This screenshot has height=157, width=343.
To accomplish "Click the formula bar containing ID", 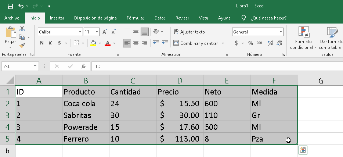I will tap(217, 66).
